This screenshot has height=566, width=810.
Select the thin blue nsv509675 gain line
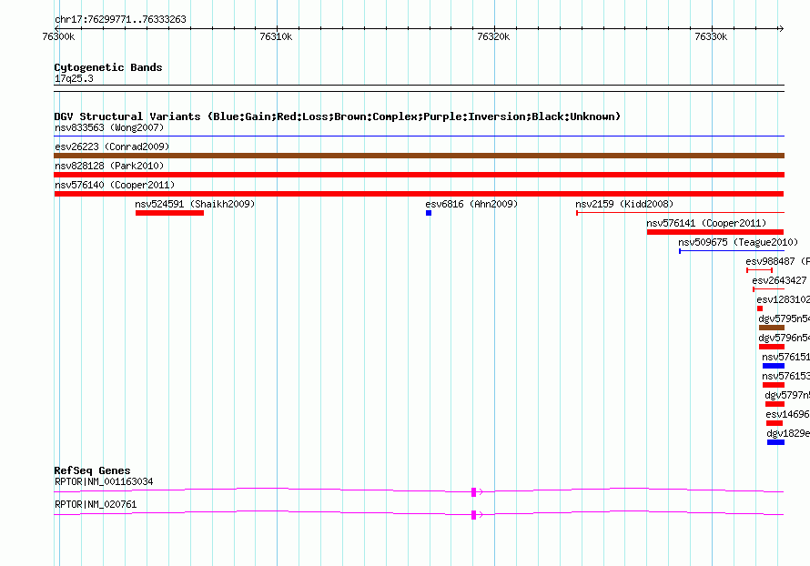tap(732, 251)
